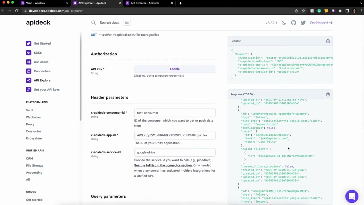This screenshot has width=364, height=205.
Task: Open the Dashboard link
Action: point(321,23)
